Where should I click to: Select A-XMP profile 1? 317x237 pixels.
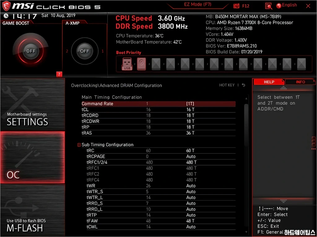(102, 51)
